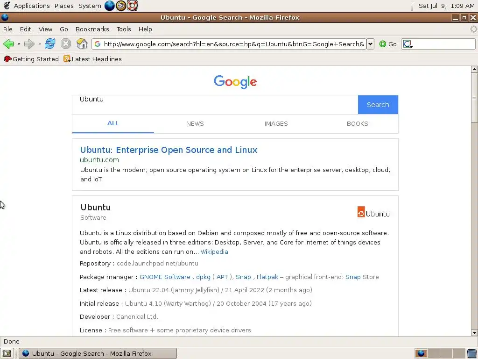Open the Latest Headlines feed bookmark
This screenshot has width=478, height=359.
pyautogui.click(x=92, y=59)
